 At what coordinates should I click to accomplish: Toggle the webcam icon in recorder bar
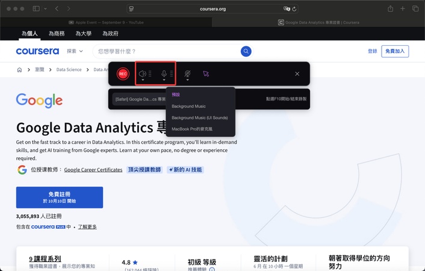pos(187,73)
